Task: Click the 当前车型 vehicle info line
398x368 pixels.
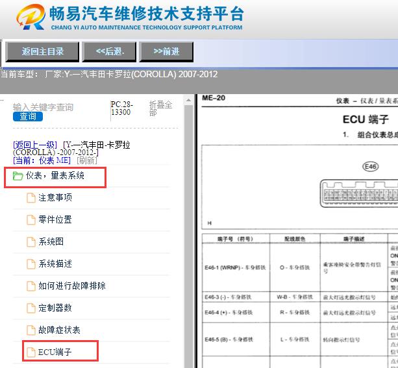Action: coord(109,75)
